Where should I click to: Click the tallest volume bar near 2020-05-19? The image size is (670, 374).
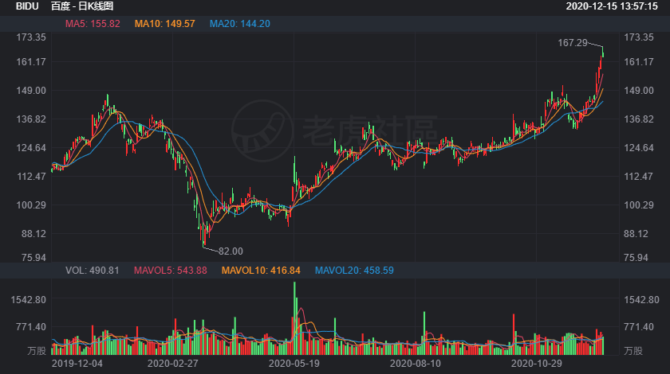pyautogui.click(x=294, y=318)
